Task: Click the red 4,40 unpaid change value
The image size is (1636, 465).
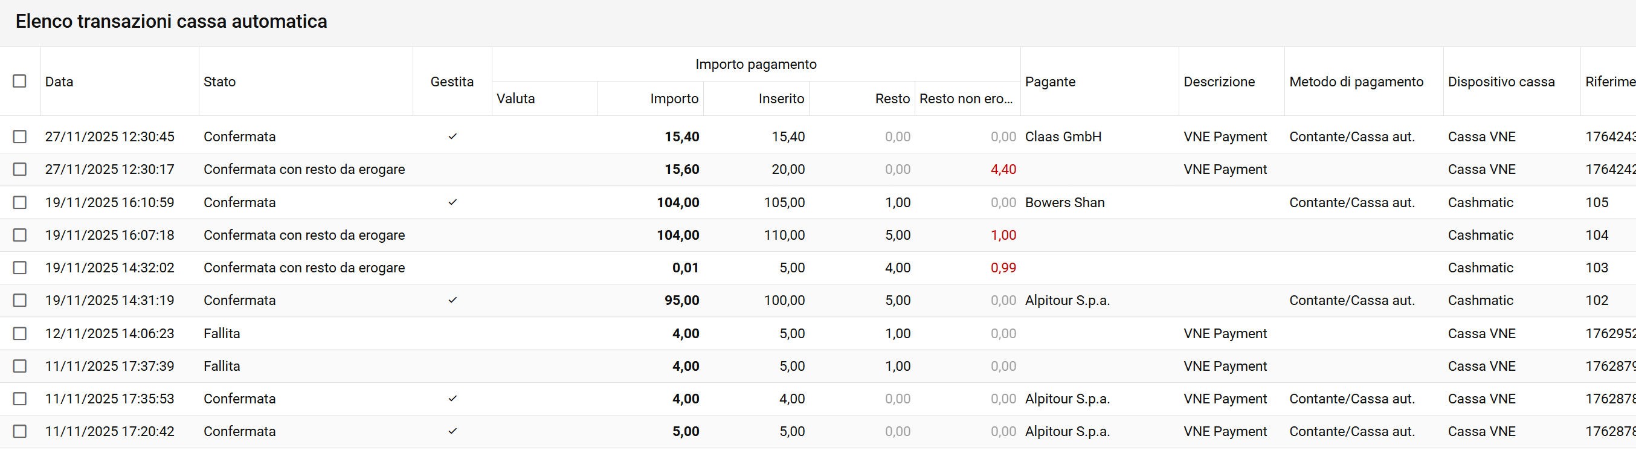Action: 1003,170
